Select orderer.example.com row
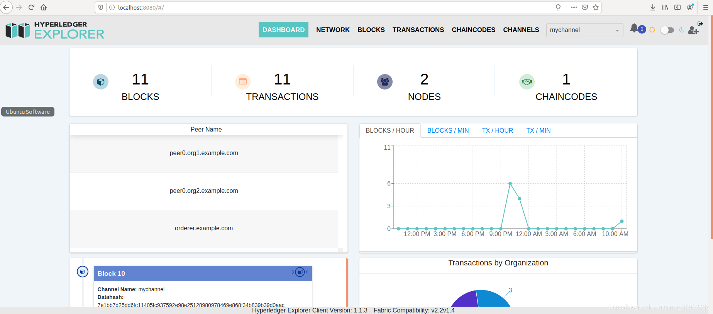This screenshot has height=314, width=713. [204, 228]
